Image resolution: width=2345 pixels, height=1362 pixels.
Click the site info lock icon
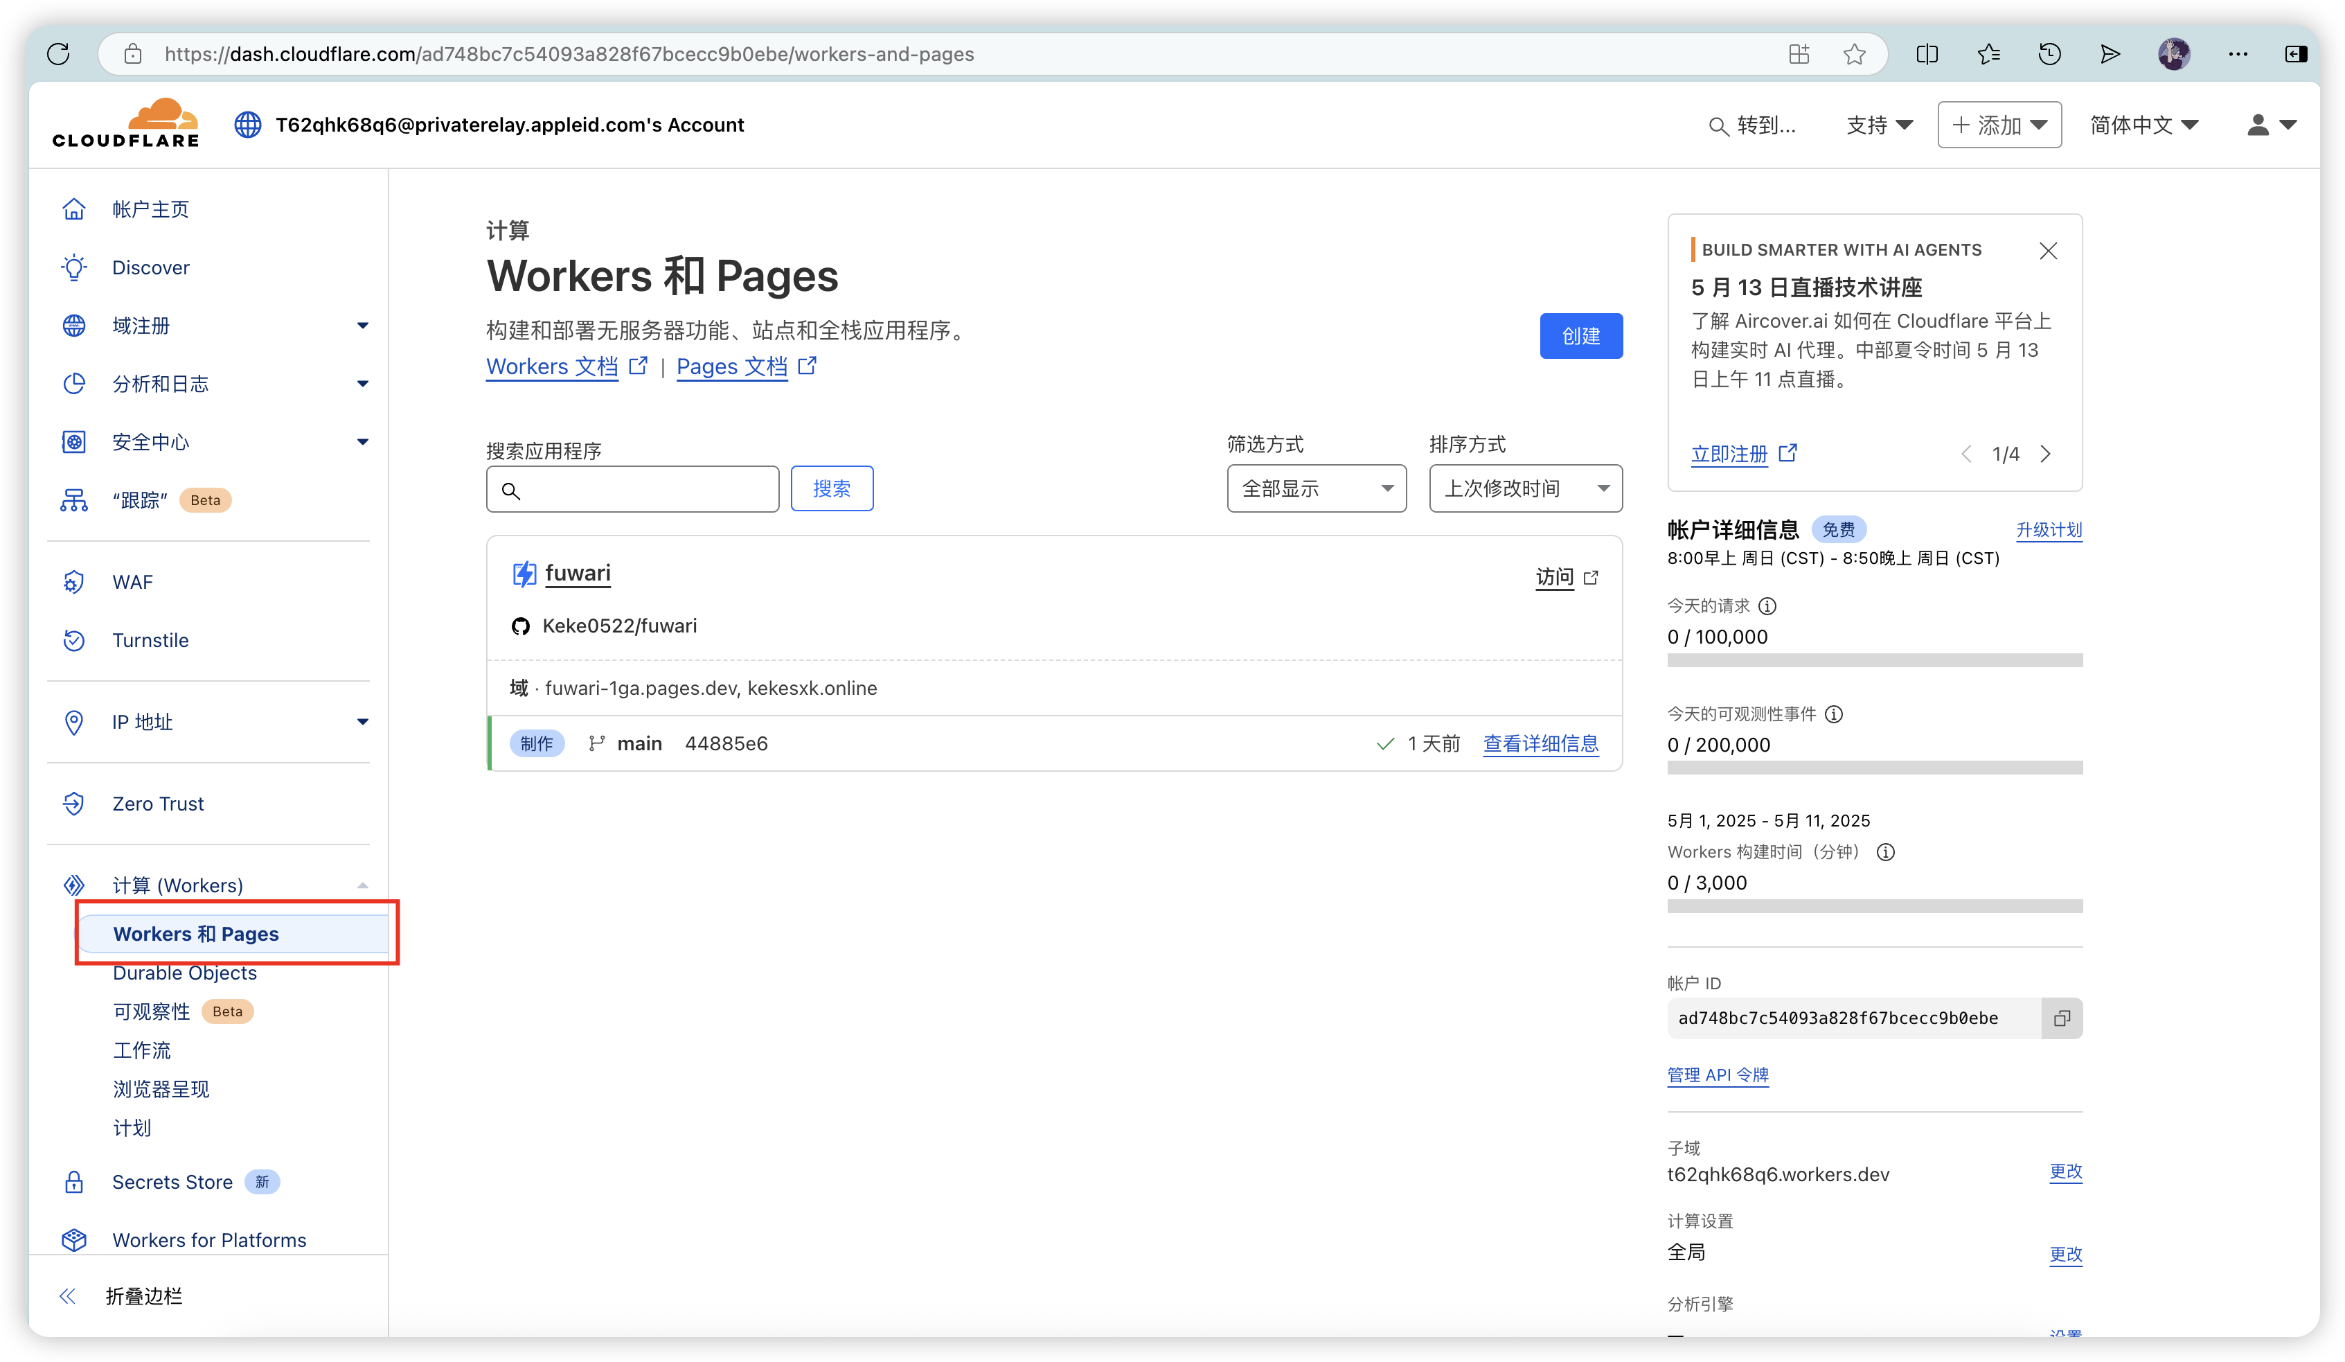coord(133,54)
